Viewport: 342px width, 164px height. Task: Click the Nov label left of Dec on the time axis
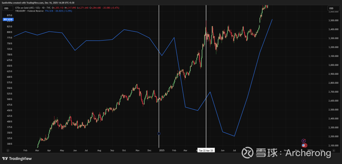tap(138, 150)
